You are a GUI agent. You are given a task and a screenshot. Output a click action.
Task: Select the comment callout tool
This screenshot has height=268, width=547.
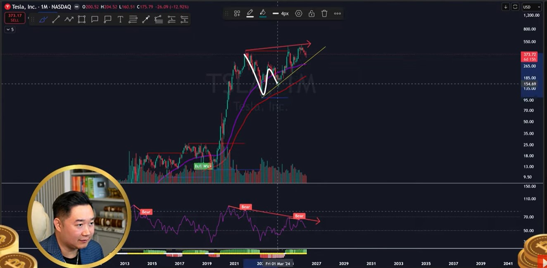click(95, 19)
